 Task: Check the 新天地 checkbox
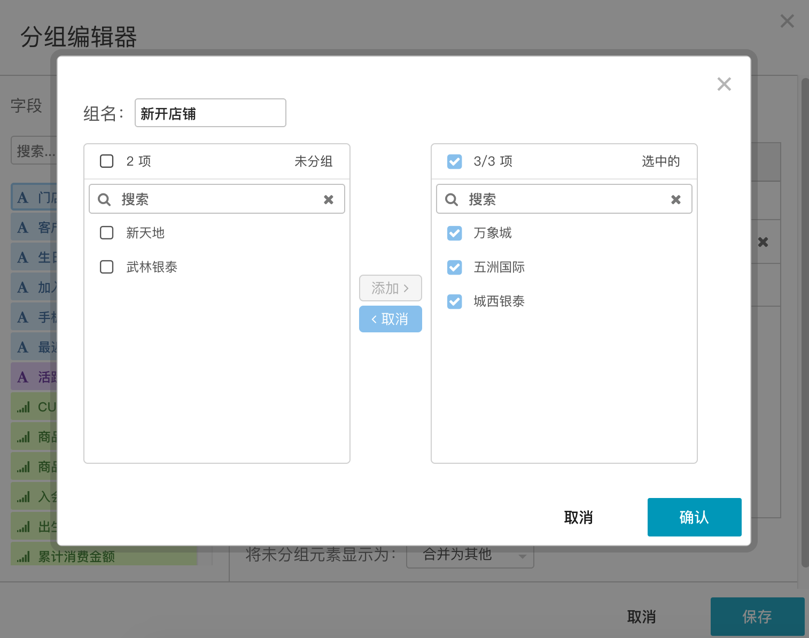click(107, 232)
